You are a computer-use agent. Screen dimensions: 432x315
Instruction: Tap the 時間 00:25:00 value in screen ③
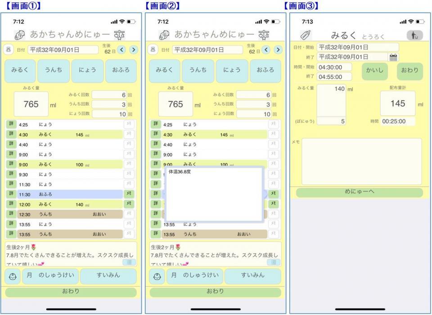click(398, 121)
